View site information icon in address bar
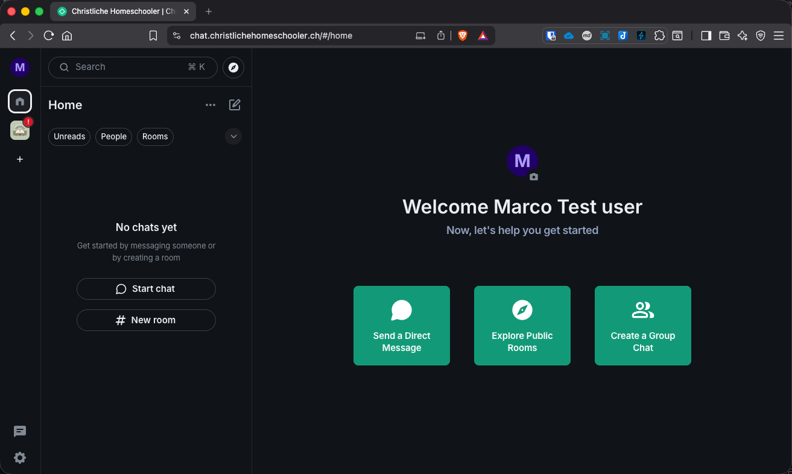The width and height of the screenshot is (792, 474). (x=177, y=36)
